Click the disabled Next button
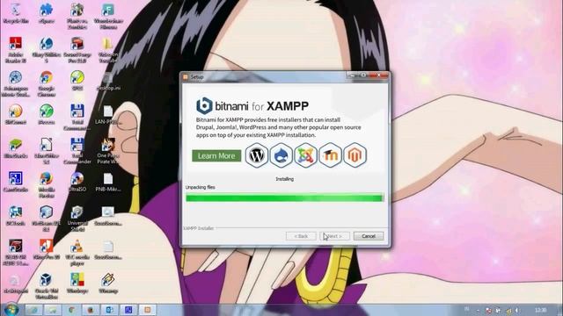563x316 pixels. pyautogui.click(x=334, y=236)
